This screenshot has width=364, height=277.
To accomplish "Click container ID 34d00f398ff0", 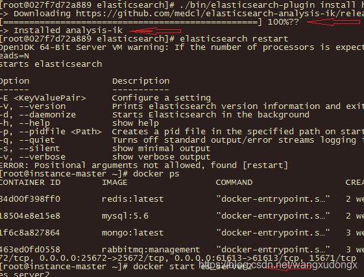I will click(x=30, y=199).
